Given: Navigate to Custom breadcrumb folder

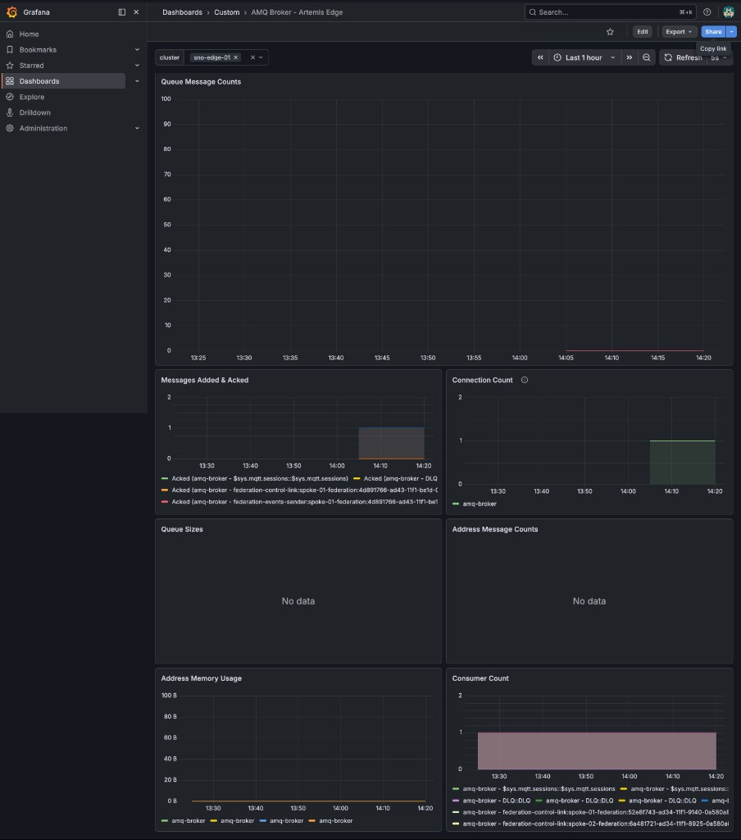Looking at the screenshot, I should (x=226, y=11).
